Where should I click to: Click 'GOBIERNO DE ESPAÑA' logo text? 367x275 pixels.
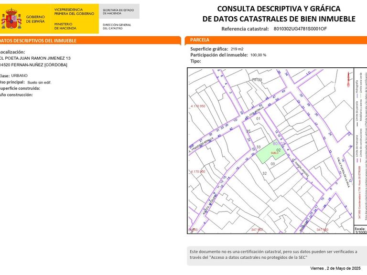35,19
